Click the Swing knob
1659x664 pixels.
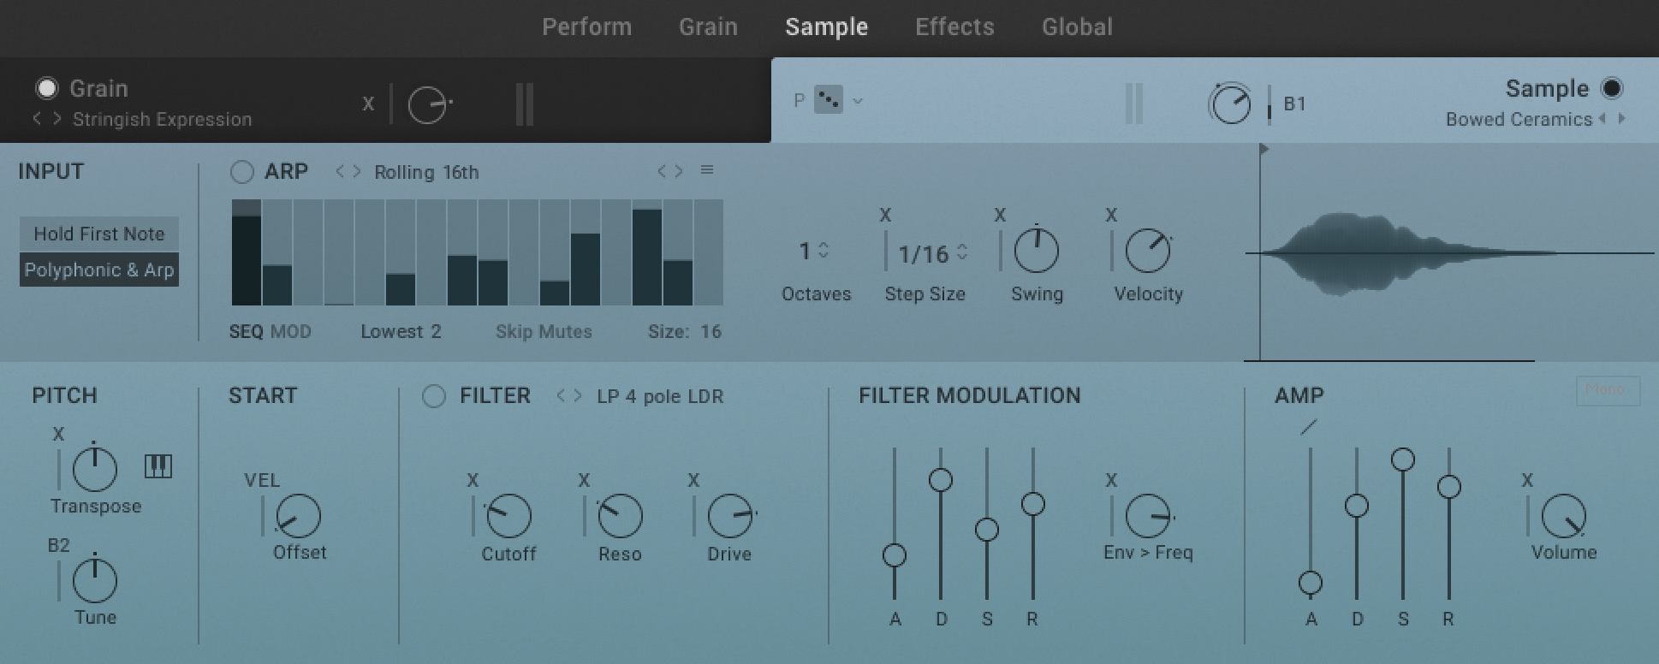1036,252
